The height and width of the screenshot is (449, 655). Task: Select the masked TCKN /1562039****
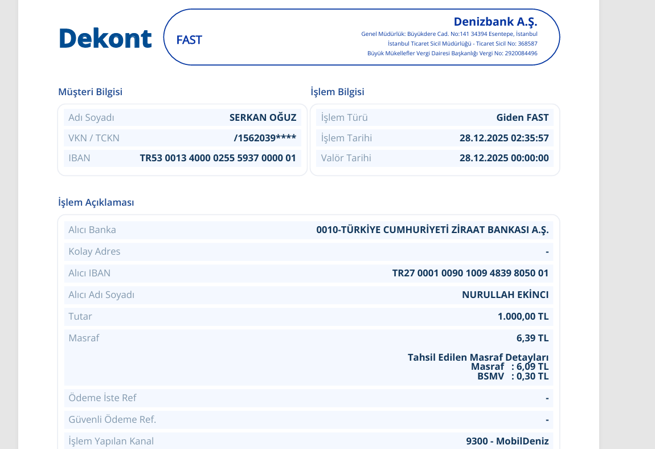[265, 138]
